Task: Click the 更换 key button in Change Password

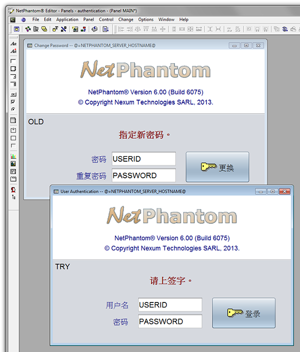Action: [x=217, y=167]
